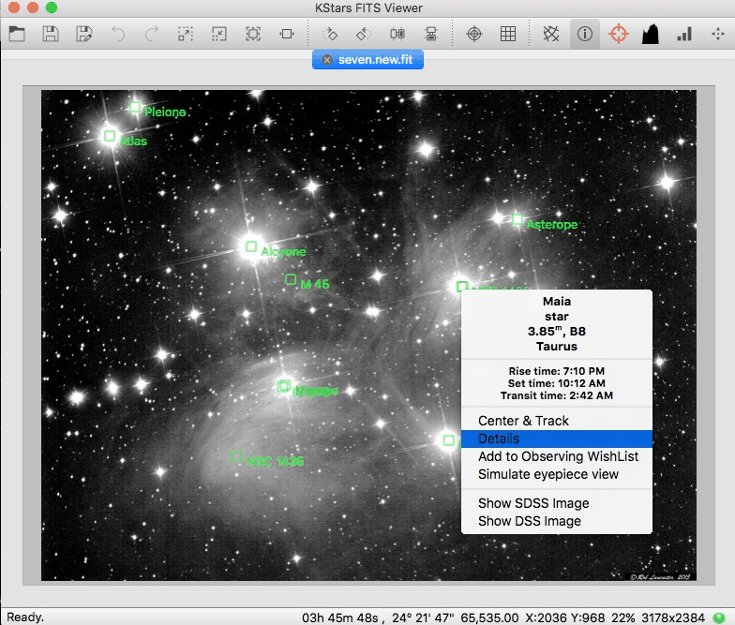Viewport: 735px width, 625px height.
Task: Select Details in the Maia context menu
Action: (x=499, y=439)
